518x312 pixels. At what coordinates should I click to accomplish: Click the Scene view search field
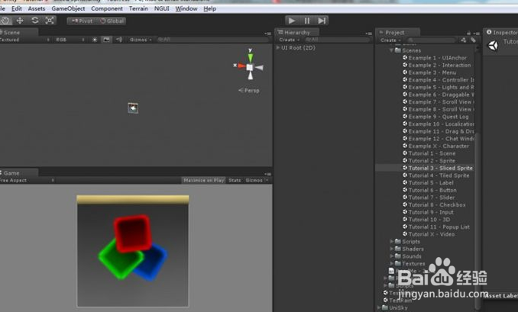click(x=213, y=40)
